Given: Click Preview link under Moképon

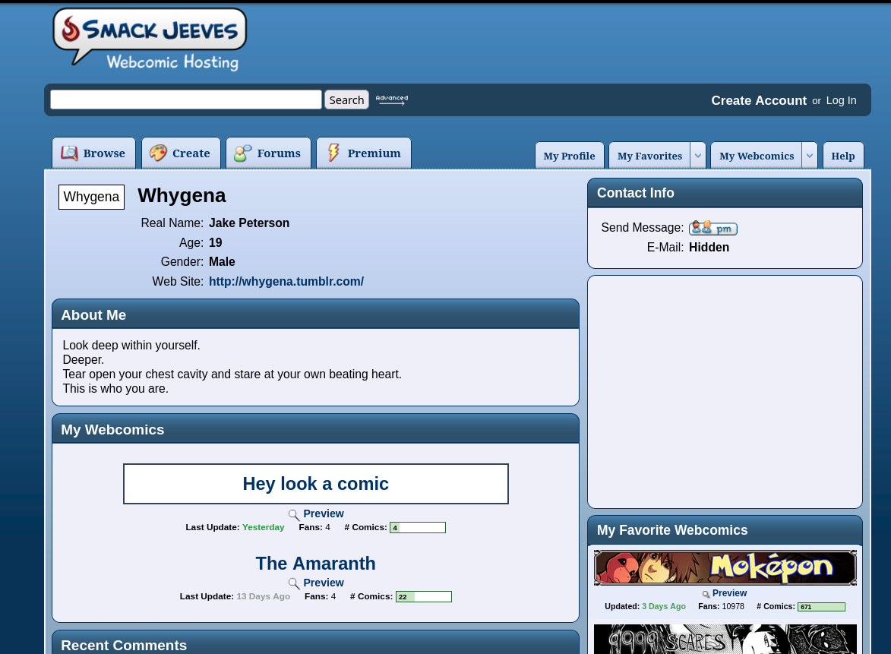Looking at the screenshot, I should click(730, 593).
